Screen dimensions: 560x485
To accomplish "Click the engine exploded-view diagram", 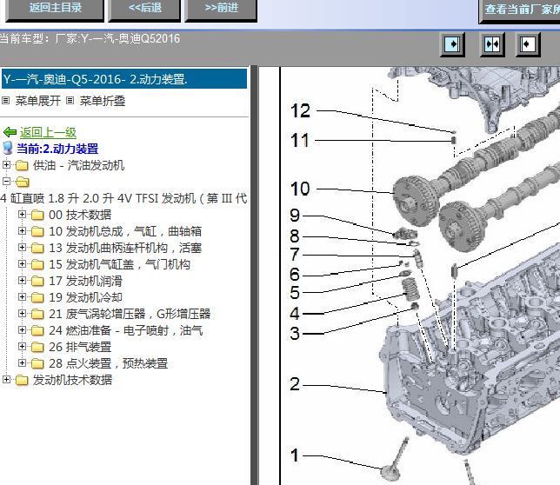I will (x=420, y=276).
